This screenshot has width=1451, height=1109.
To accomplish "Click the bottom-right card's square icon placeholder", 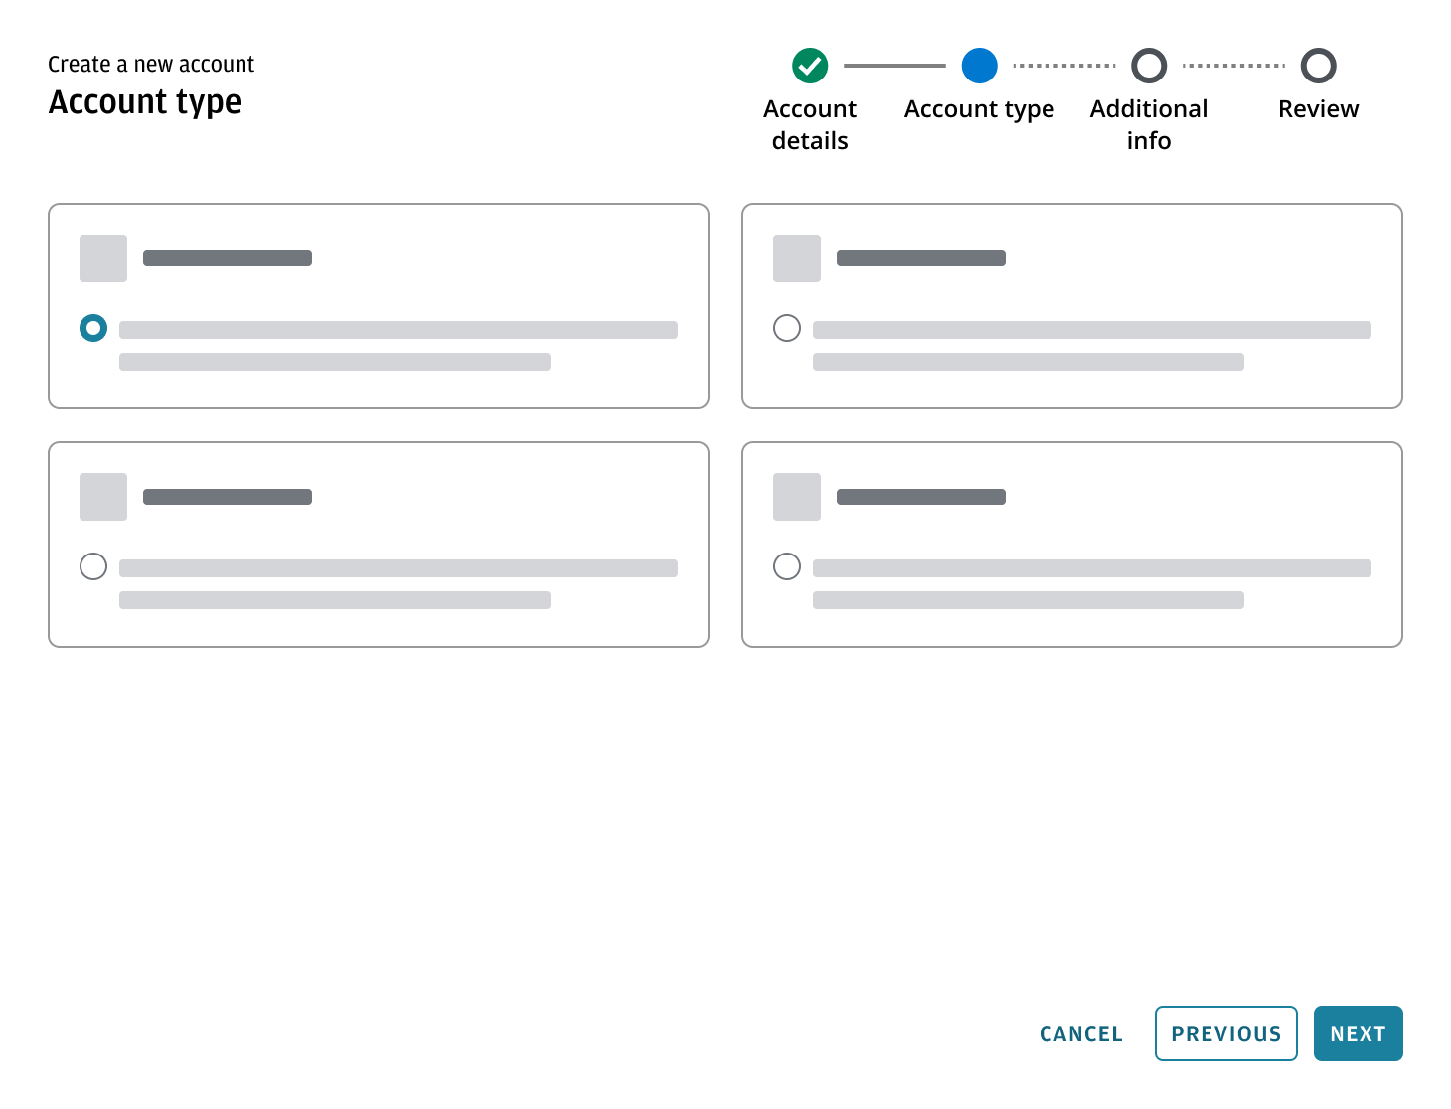I will [x=796, y=496].
